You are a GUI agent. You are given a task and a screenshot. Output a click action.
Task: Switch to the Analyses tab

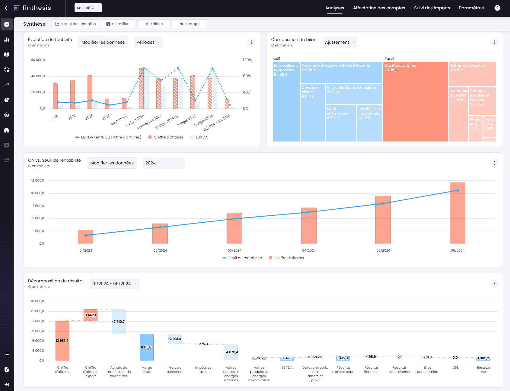[x=334, y=8]
